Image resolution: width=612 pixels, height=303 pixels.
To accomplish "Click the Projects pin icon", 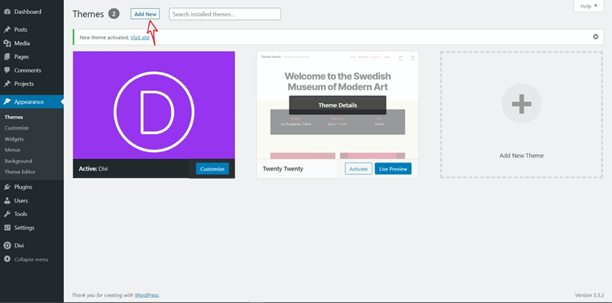I will pos(7,84).
